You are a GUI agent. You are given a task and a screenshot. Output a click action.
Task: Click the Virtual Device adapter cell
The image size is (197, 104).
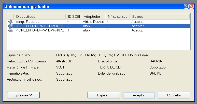(93, 22)
